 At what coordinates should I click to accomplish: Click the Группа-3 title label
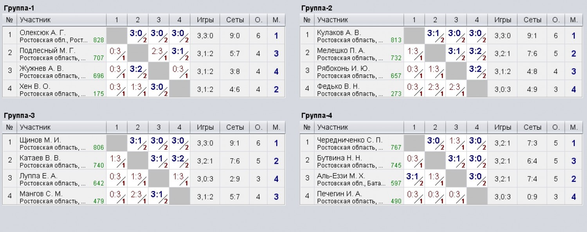coord(20,115)
